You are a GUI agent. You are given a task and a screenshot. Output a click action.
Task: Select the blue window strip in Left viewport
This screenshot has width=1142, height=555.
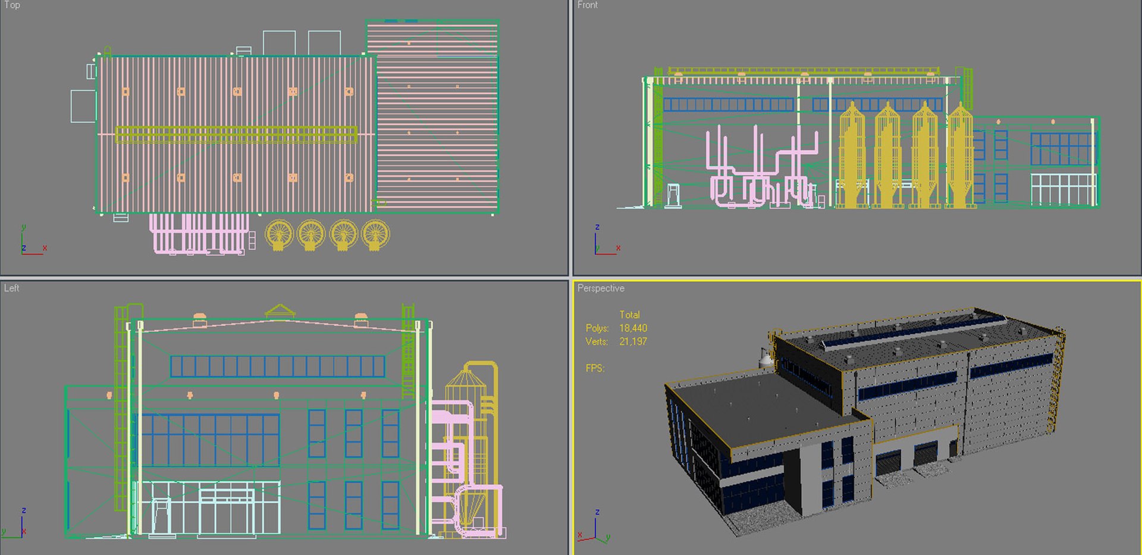click(x=278, y=366)
